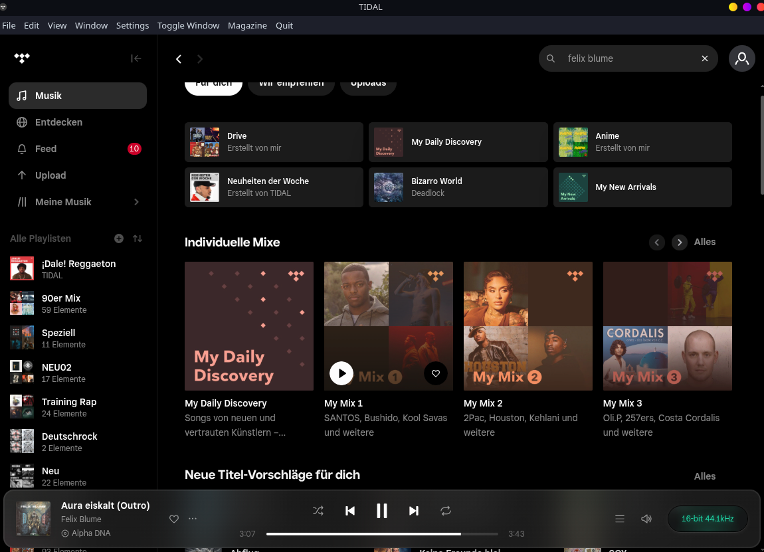The image size is (764, 552).
Task: Pause the current track
Action: coord(382,511)
